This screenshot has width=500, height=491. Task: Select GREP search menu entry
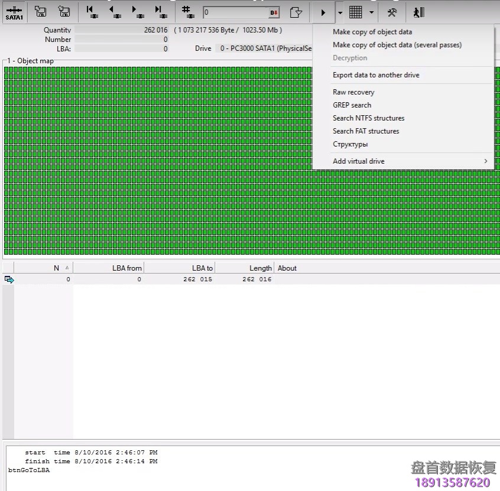[x=352, y=105]
